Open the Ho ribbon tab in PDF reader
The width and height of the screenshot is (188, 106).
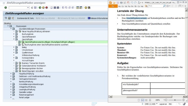point(119,6)
